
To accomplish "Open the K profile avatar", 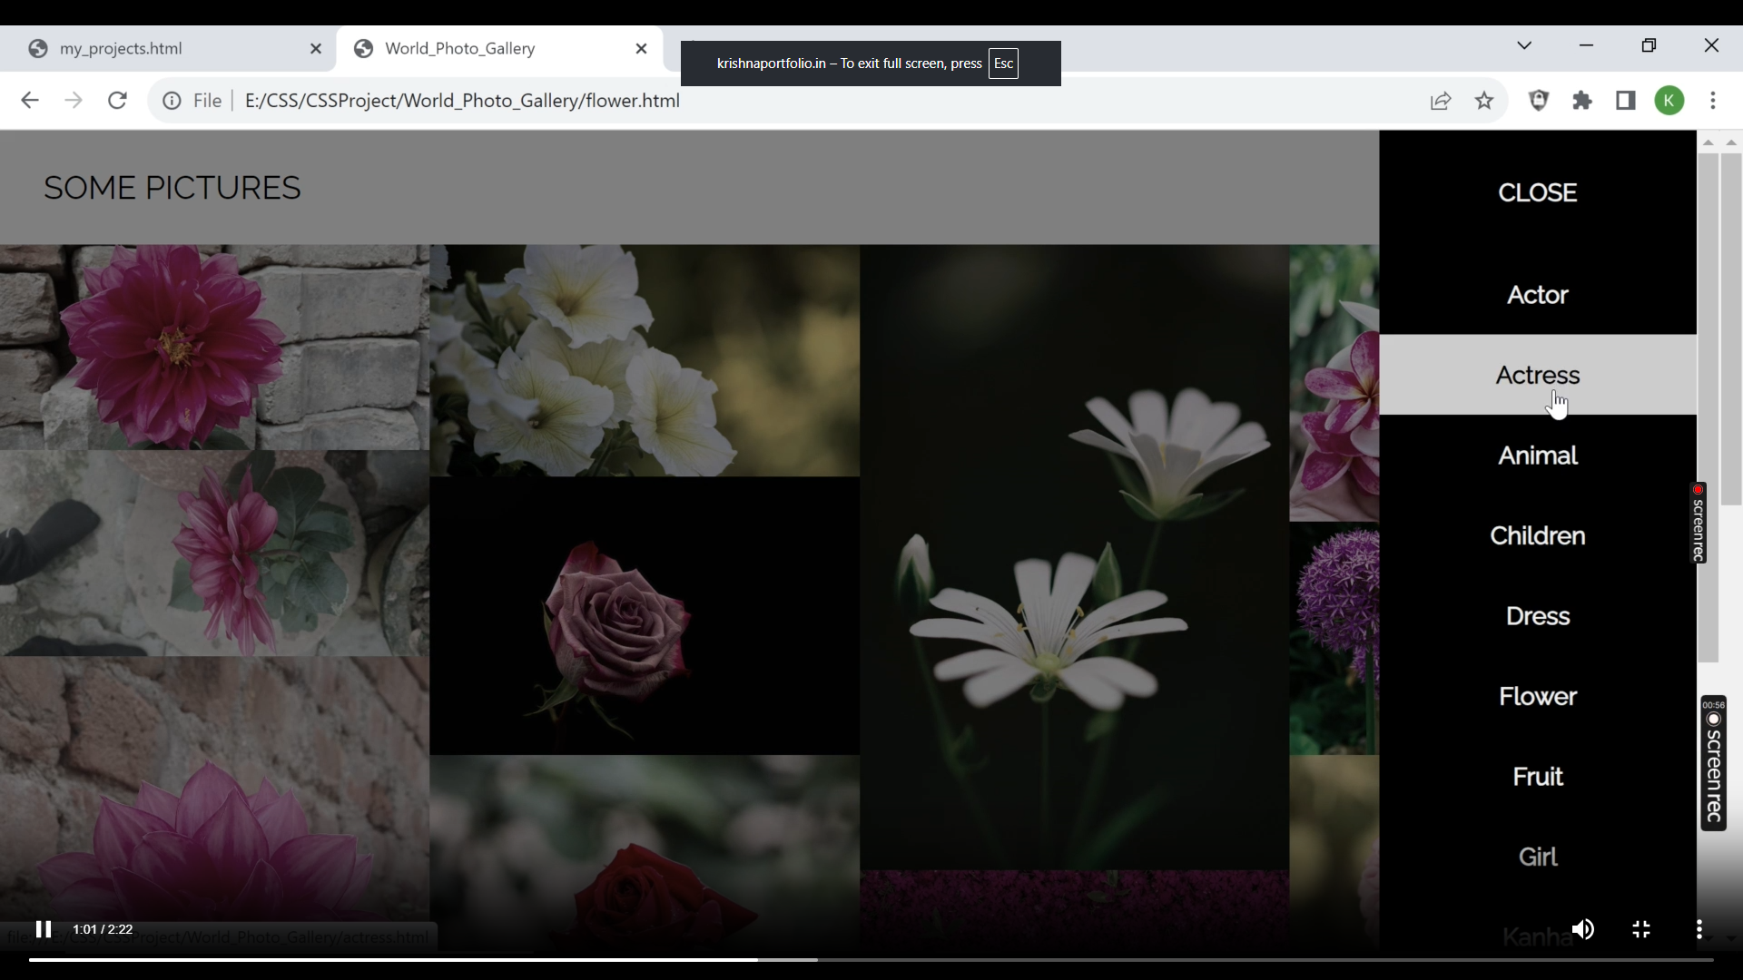I will coord(1669,101).
